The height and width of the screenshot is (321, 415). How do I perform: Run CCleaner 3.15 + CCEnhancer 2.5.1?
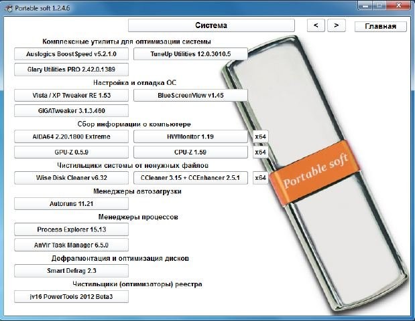tap(190, 178)
